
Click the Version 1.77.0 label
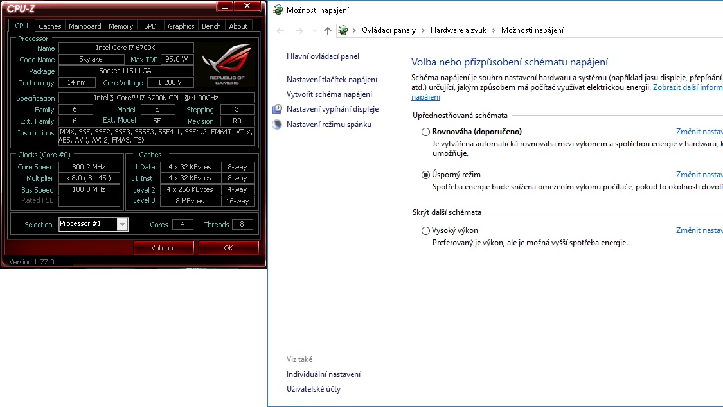pyautogui.click(x=31, y=262)
